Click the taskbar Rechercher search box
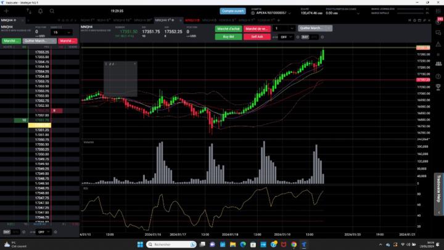Viewport: 444px width, 250px height. (x=171, y=244)
